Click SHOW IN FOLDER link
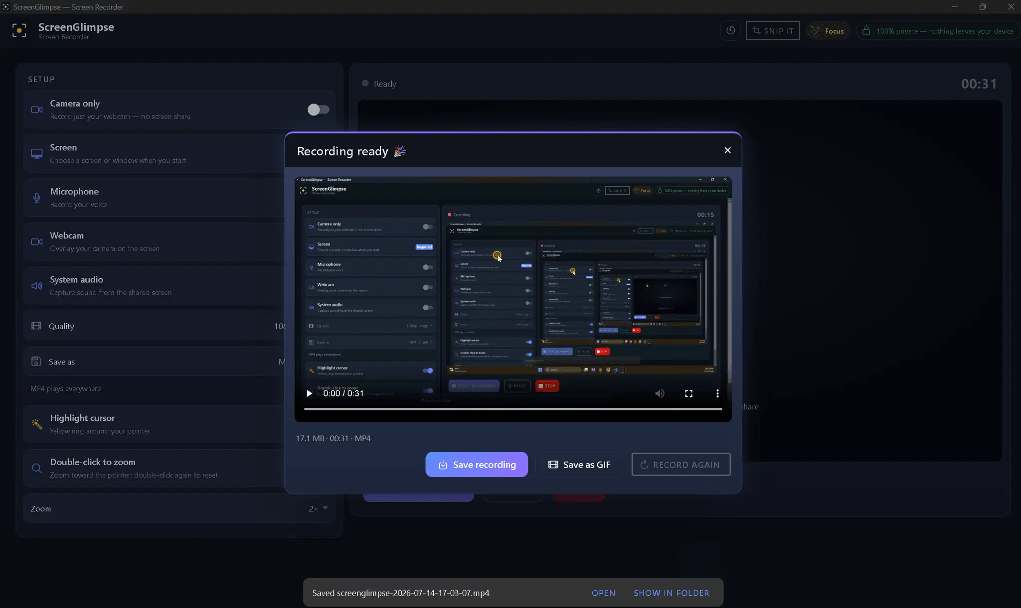 (671, 593)
